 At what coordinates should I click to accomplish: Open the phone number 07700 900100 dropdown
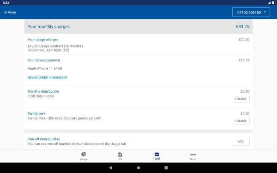click(251, 12)
